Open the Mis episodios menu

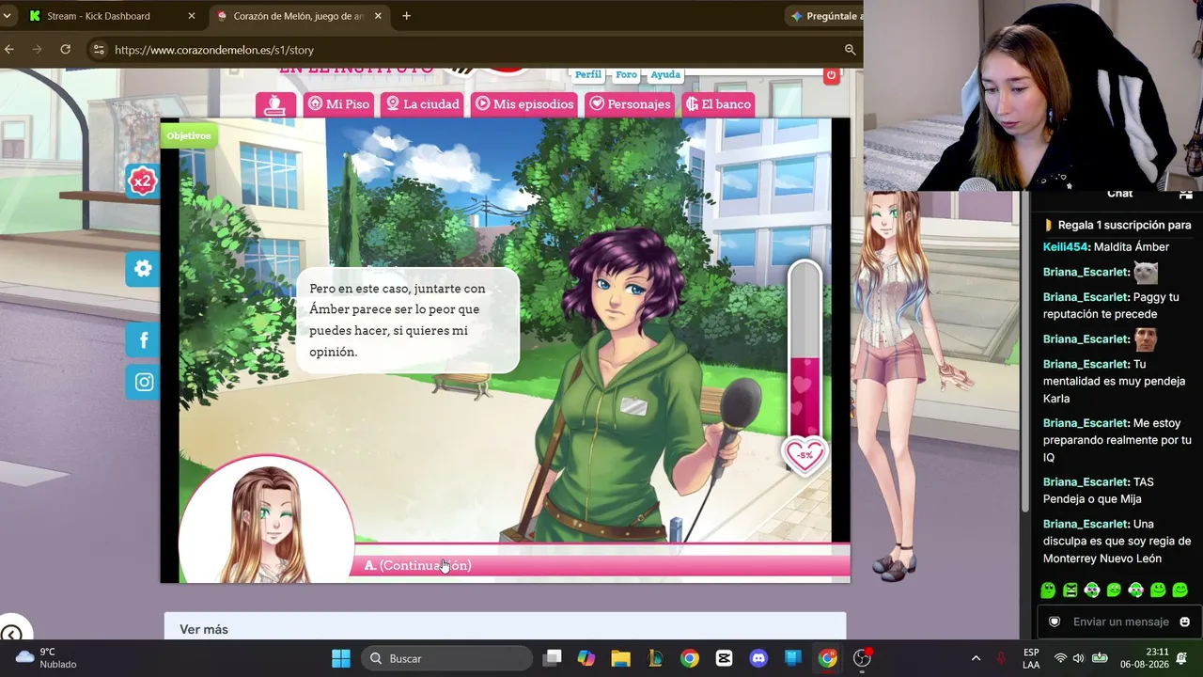(523, 104)
